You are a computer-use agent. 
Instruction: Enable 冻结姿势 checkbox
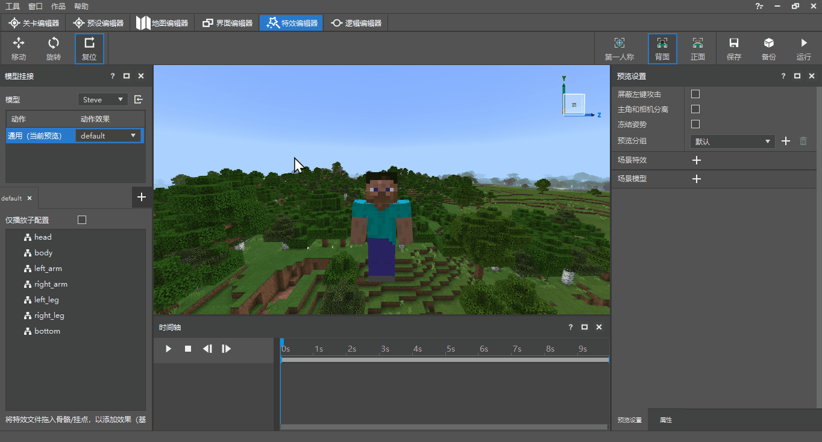pyautogui.click(x=695, y=124)
